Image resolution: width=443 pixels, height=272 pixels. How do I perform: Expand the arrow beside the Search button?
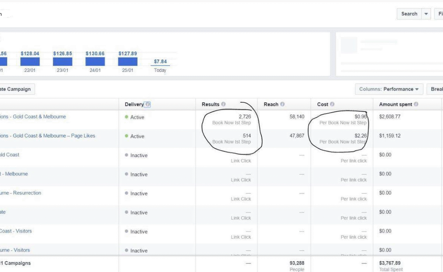pyautogui.click(x=427, y=14)
